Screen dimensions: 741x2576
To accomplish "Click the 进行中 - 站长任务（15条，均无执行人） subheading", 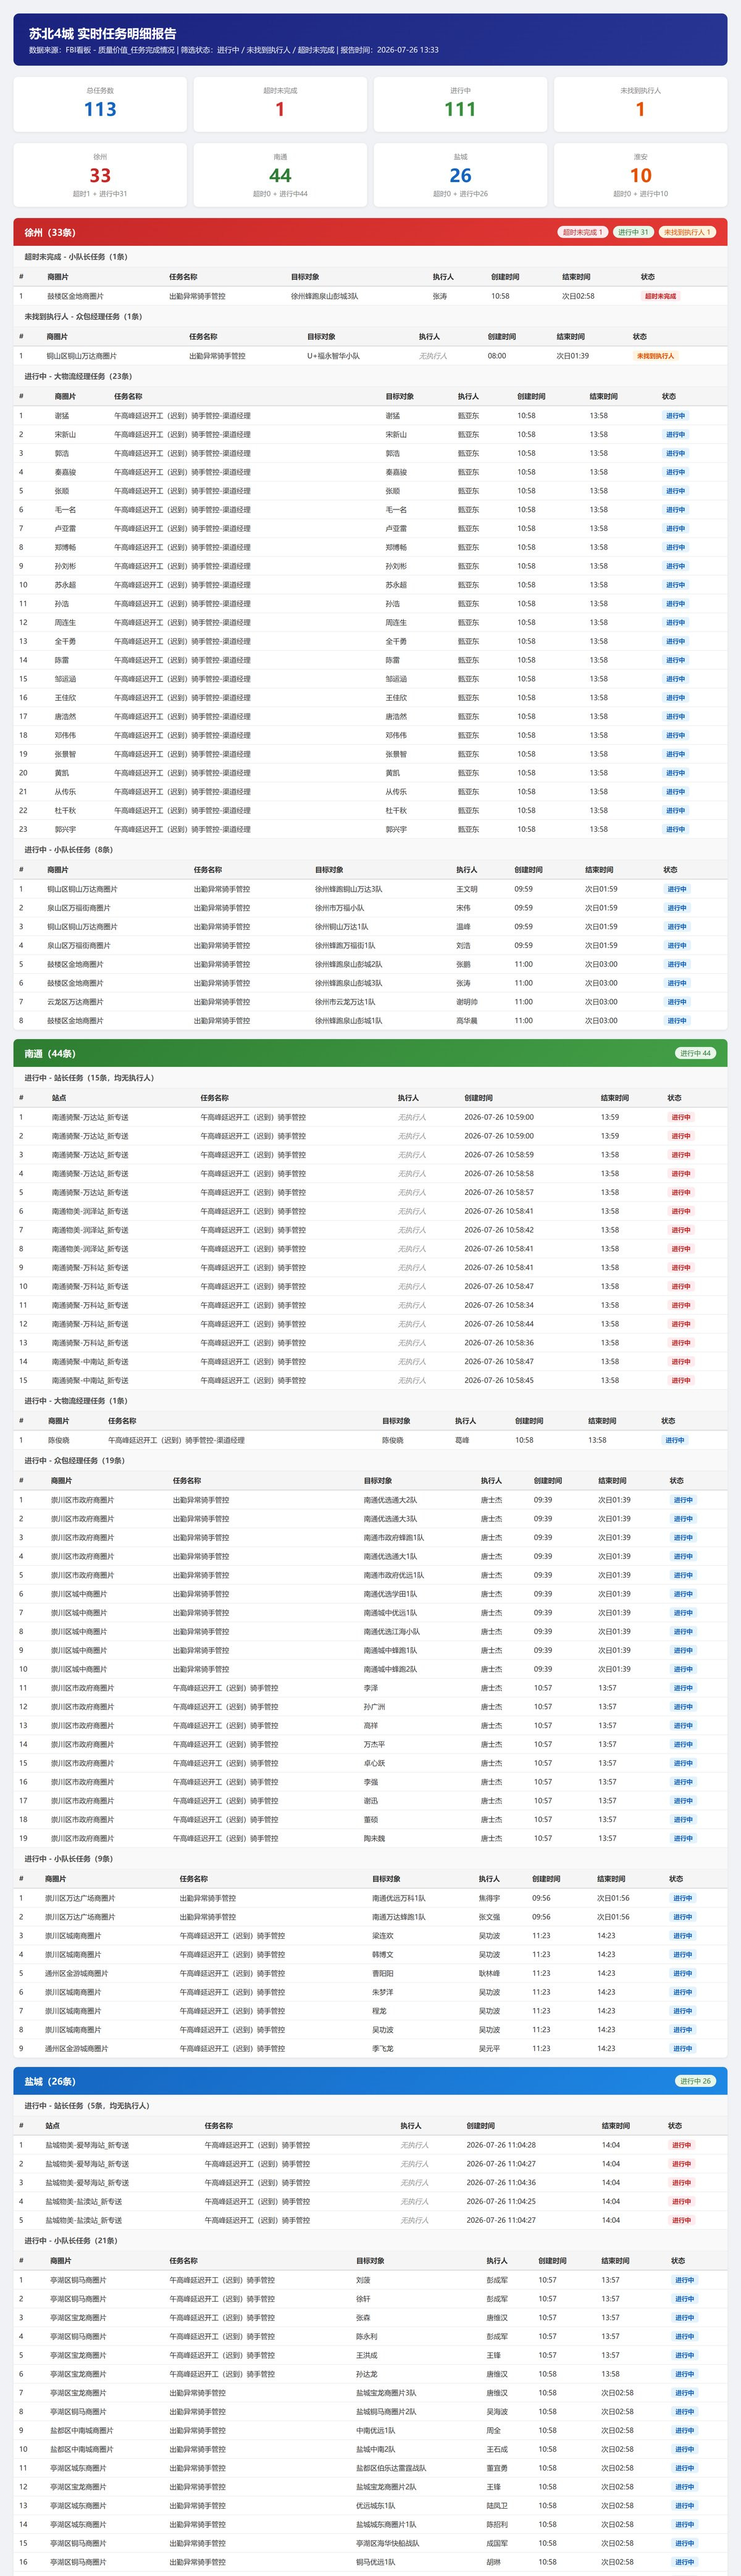I will [x=89, y=1078].
